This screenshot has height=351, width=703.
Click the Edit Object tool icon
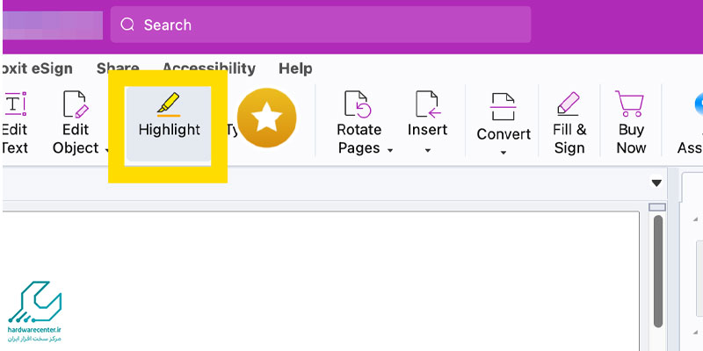(x=76, y=104)
